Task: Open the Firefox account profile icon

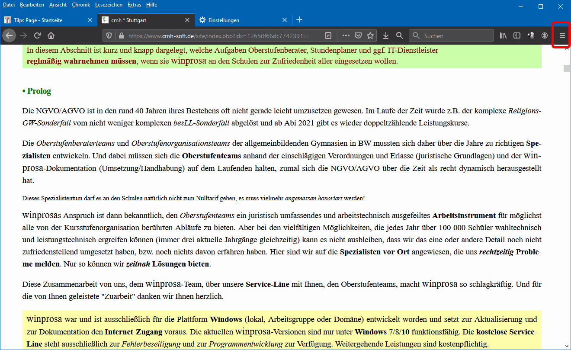Action: tap(545, 35)
